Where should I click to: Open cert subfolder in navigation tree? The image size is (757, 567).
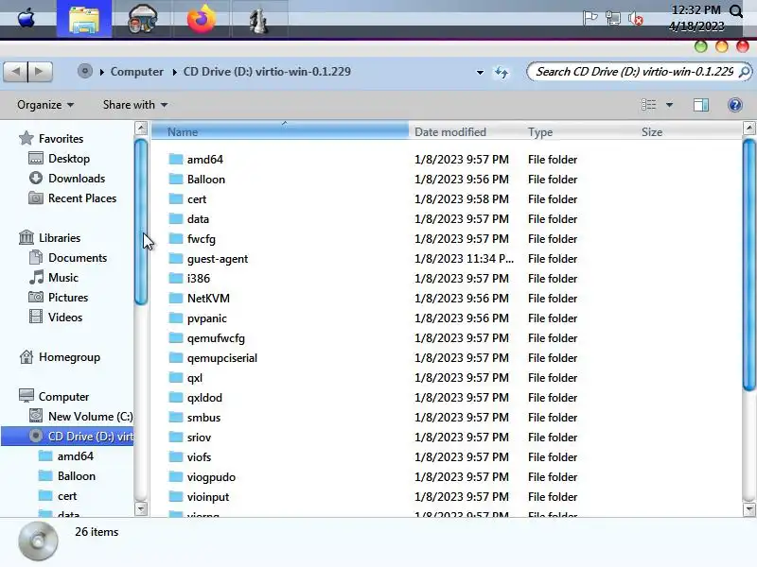point(67,495)
